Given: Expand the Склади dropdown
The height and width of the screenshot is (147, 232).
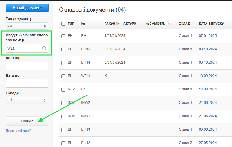Looking at the screenshot, I should pyautogui.click(x=27, y=100).
